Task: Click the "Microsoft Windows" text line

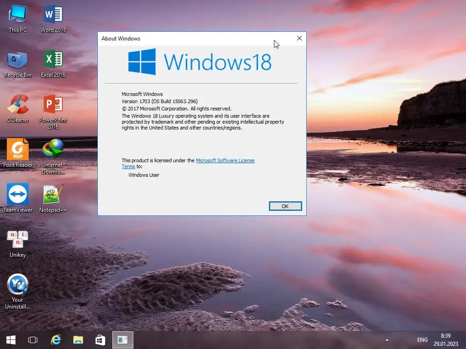Action: (x=142, y=94)
